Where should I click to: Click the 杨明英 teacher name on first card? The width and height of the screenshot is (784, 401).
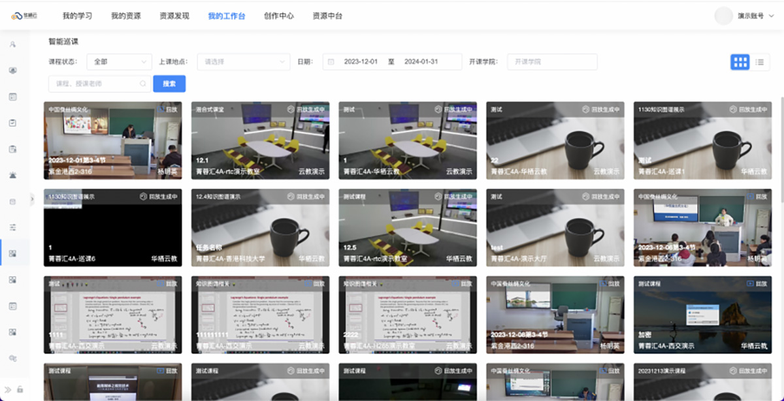click(167, 171)
